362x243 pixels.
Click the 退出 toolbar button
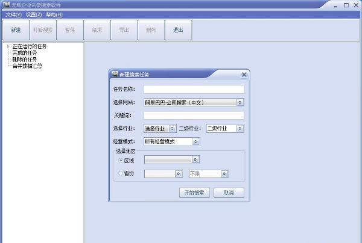(178, 29)
